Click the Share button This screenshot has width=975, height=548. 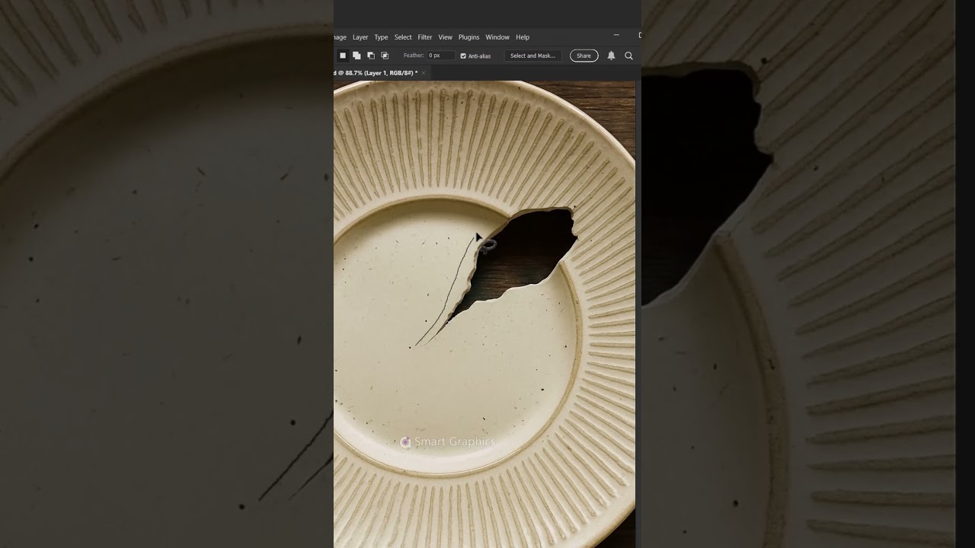(x=583, y=56)
